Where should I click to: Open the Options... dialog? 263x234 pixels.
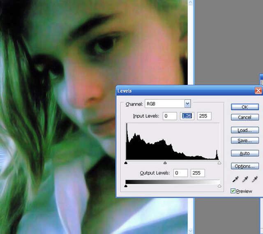[x=245, y=166]
